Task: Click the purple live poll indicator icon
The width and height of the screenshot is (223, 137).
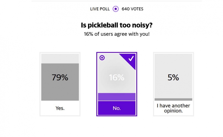Action: coord(115,9)
